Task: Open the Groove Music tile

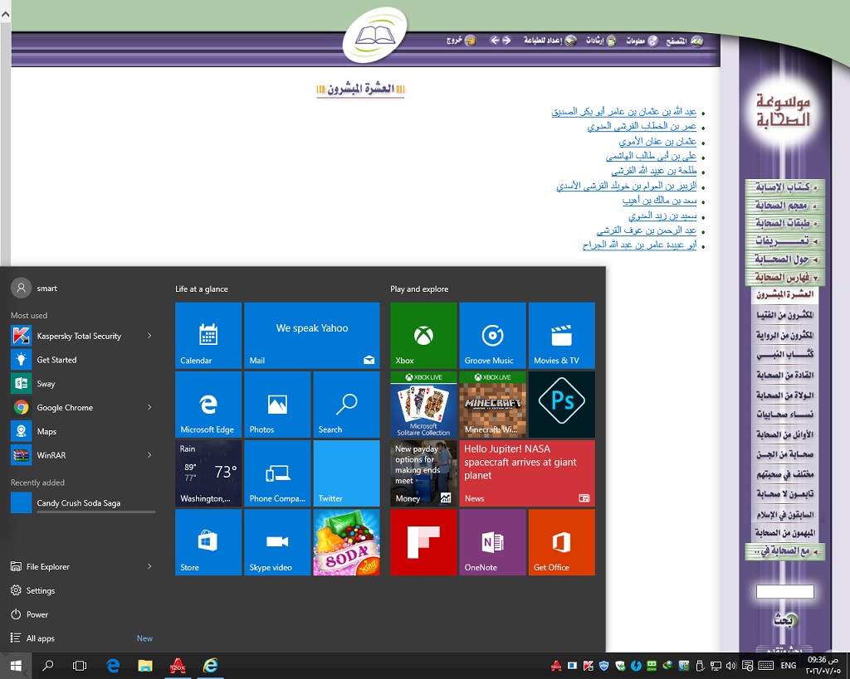Action: click(492, 336)
